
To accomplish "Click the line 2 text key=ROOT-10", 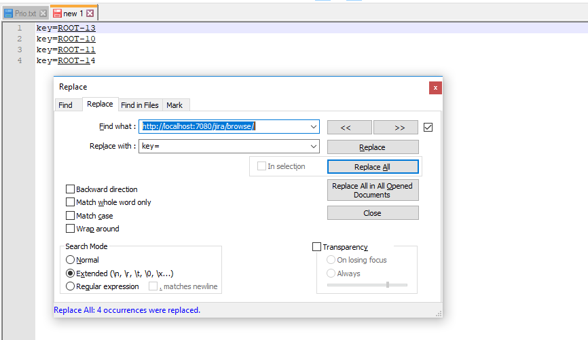I will 66,39.
